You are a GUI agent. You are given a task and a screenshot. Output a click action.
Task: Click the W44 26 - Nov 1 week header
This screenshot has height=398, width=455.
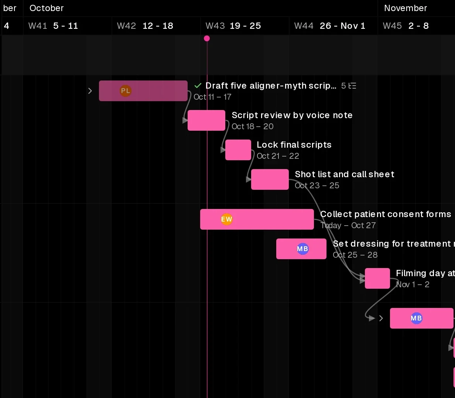(329, 26)
